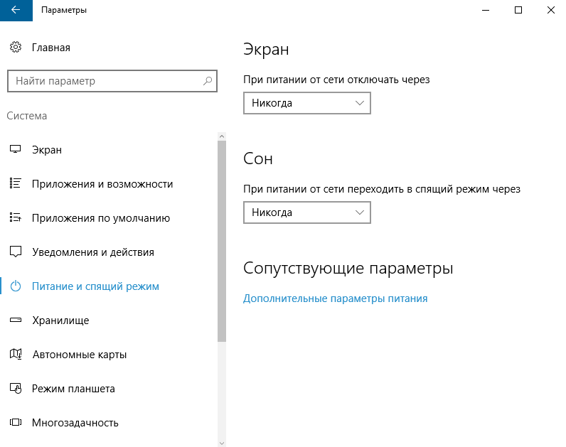
Task: Go back with the arrow button
Action: click(x=16, y=10)
